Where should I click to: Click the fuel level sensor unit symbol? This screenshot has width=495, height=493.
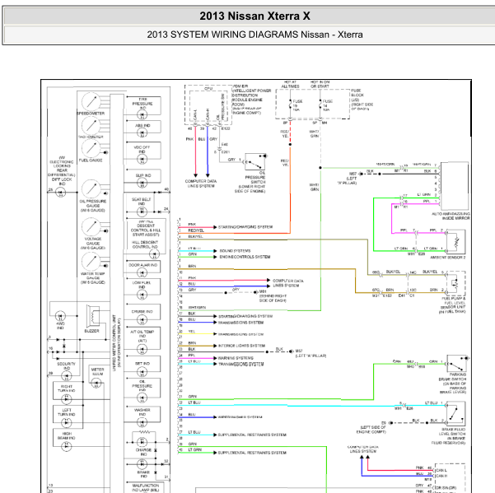(x=455, y=283)
